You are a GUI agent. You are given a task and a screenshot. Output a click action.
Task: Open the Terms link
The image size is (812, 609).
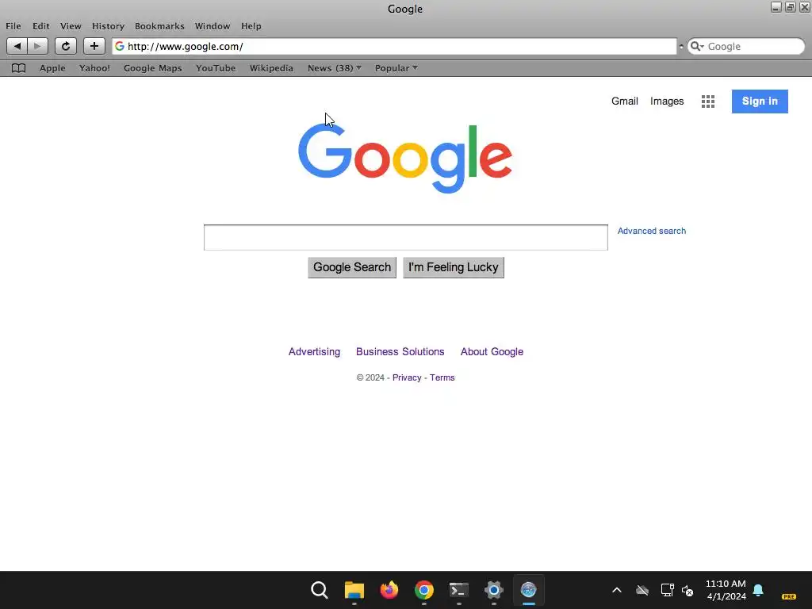pyautogui.click(x=442, y=377)
